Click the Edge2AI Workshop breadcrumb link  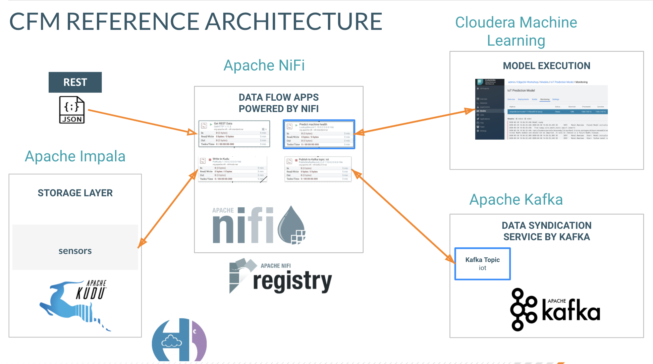coord(528,82)
